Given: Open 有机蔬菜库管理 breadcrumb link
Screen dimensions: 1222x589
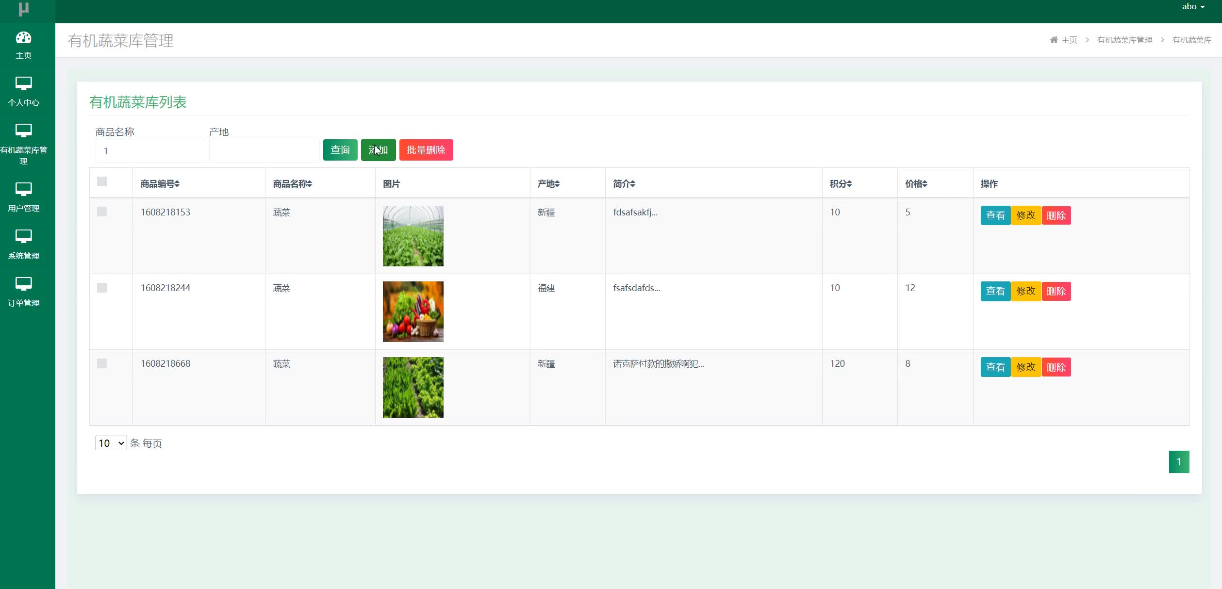Looking at the screenshot, I should [1125, 40].
